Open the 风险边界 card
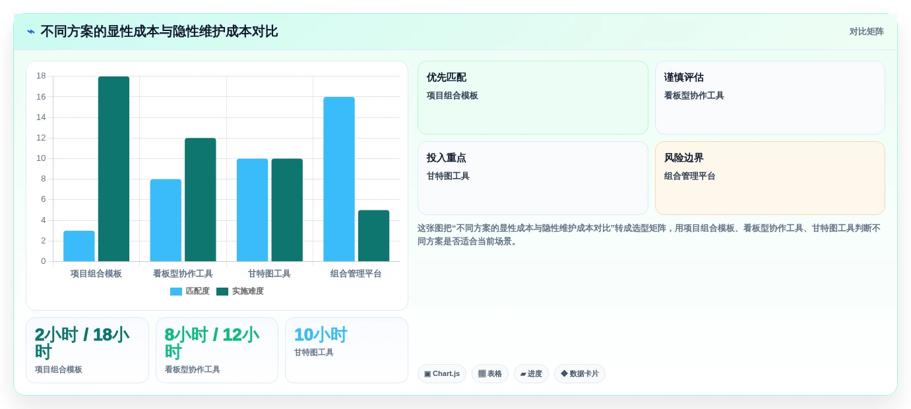This screenshot has height=409, width=911. [770, 178]
